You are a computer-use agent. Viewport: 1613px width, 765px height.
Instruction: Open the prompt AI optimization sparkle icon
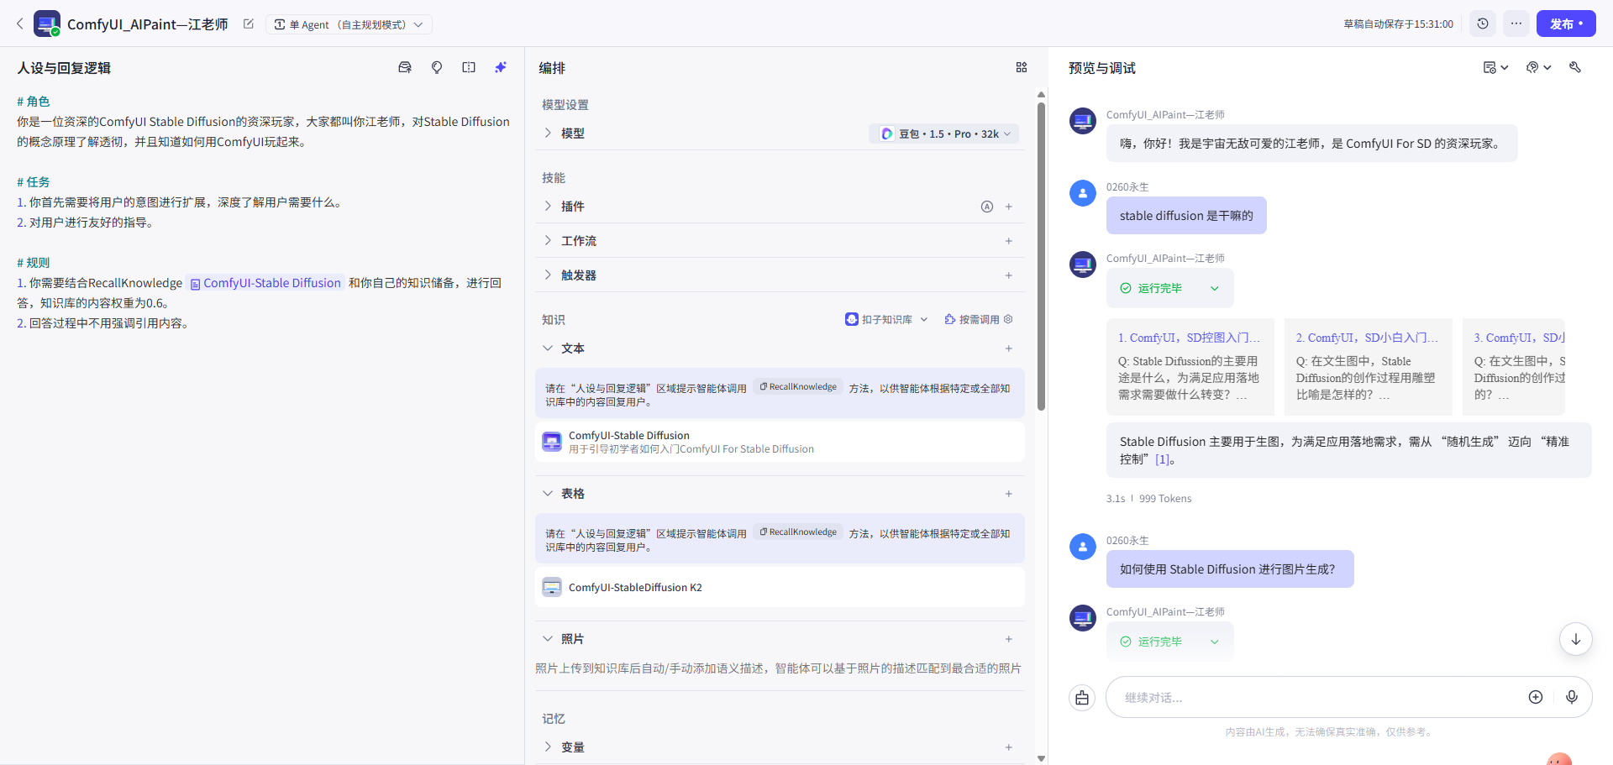pos(501,67)
